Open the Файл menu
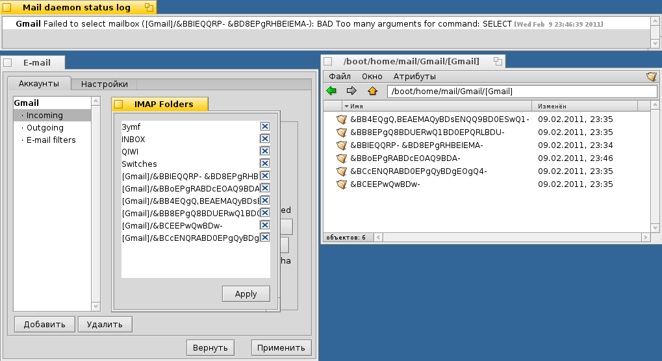Viewport: 662px width, 361px height. (340, 77)
